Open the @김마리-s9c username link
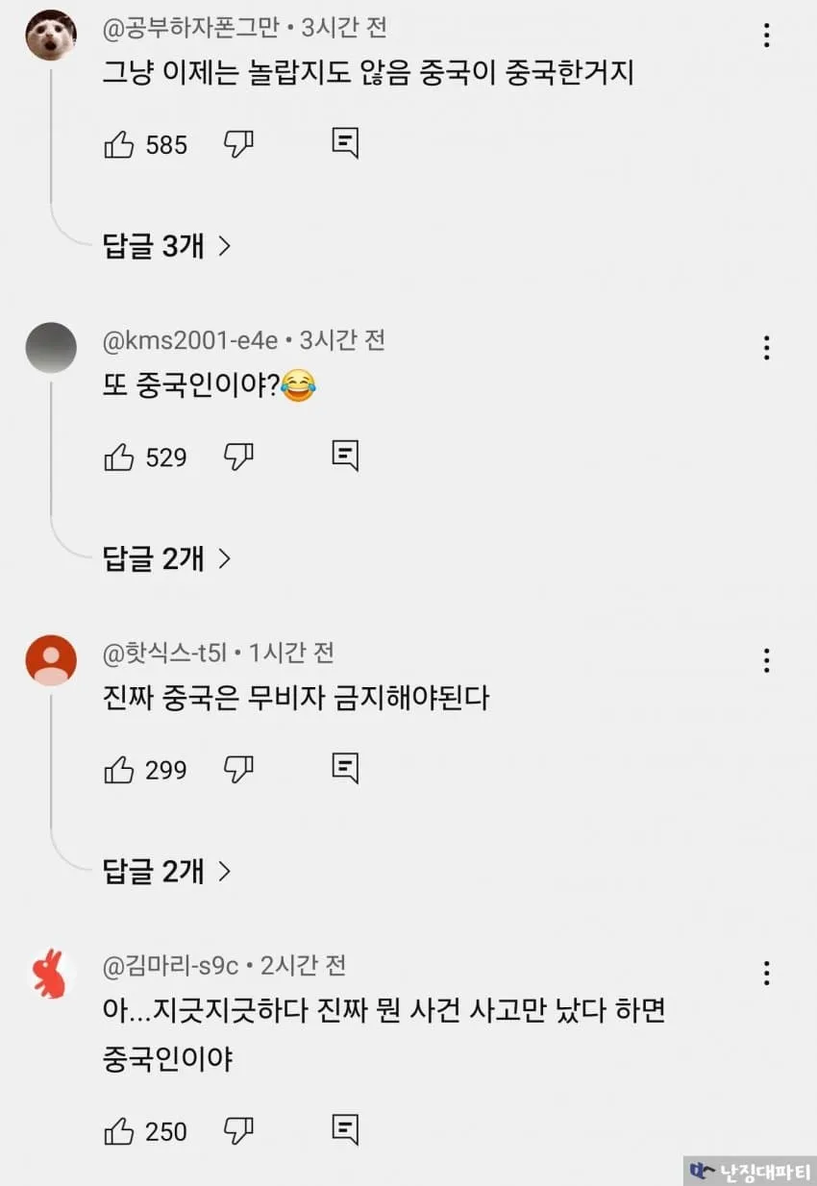The image size is (817, 1186). point(171,965)
